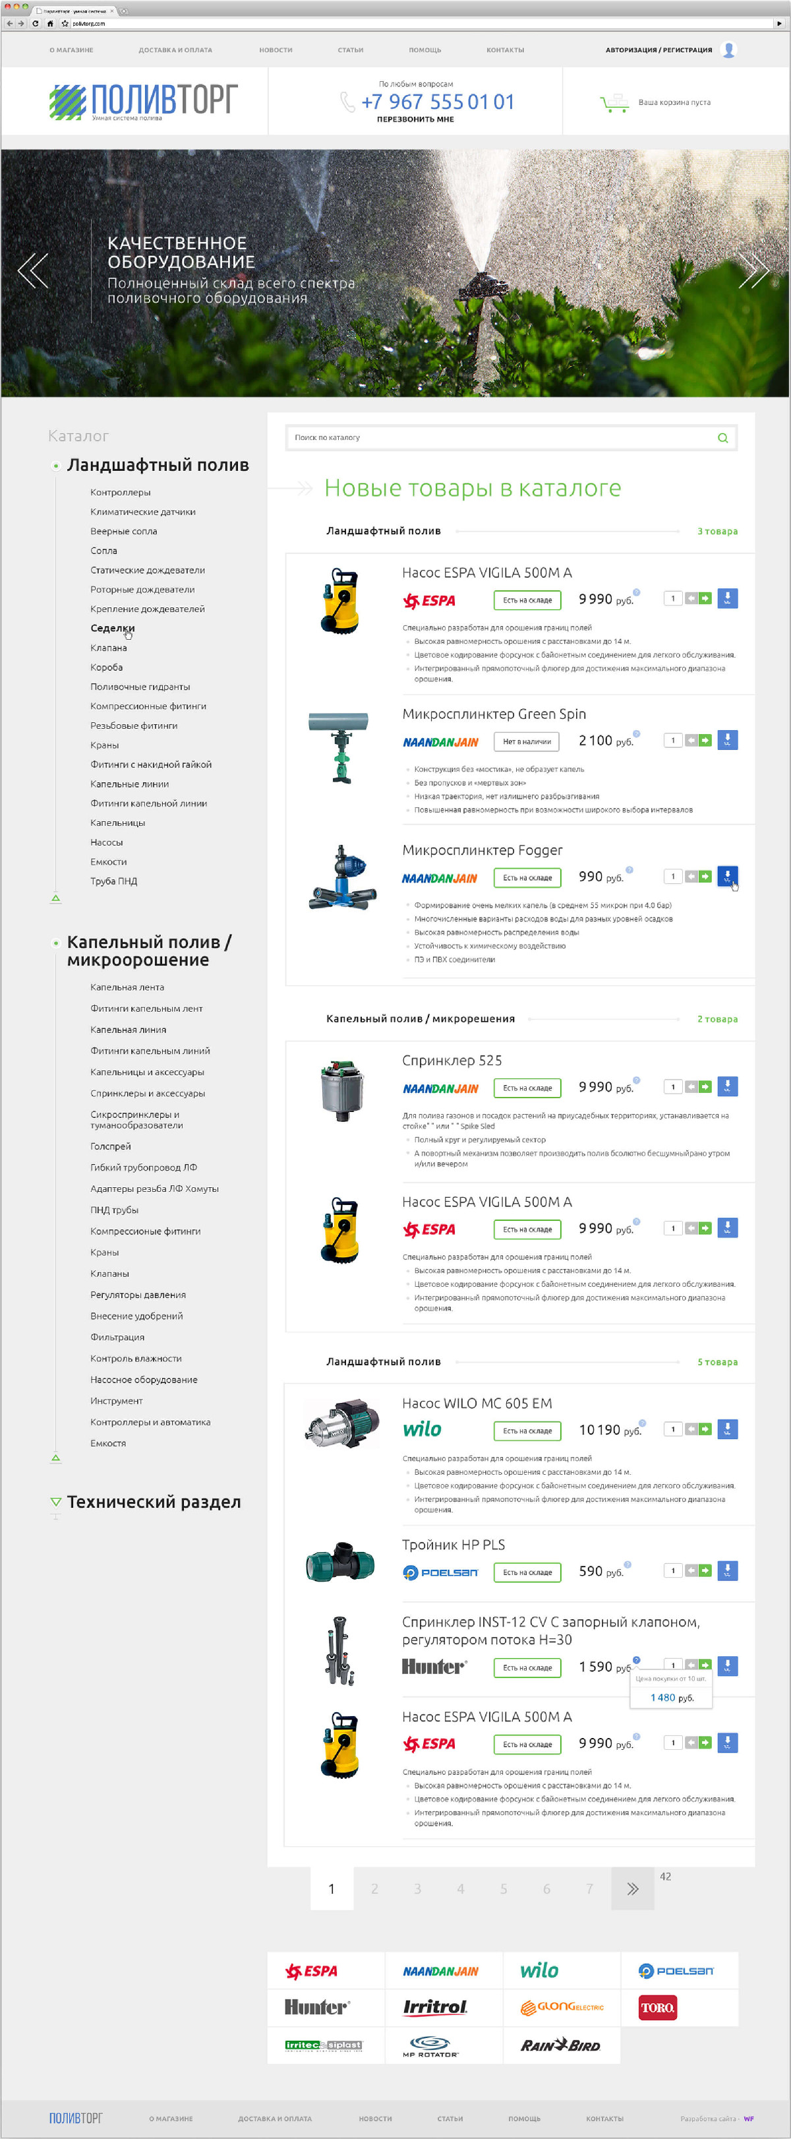Add Микросплинктер Green Spin to cart
This screenshot has width=791, height=2139.
(x=727, y=739)
